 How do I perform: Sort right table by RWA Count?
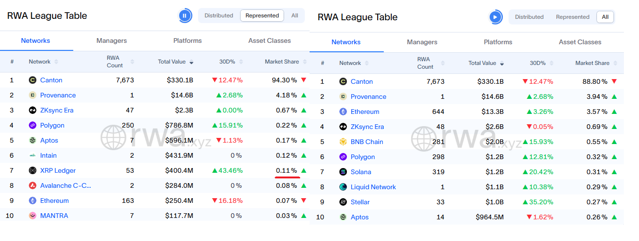pyautogui.click(x=431, y=63)
